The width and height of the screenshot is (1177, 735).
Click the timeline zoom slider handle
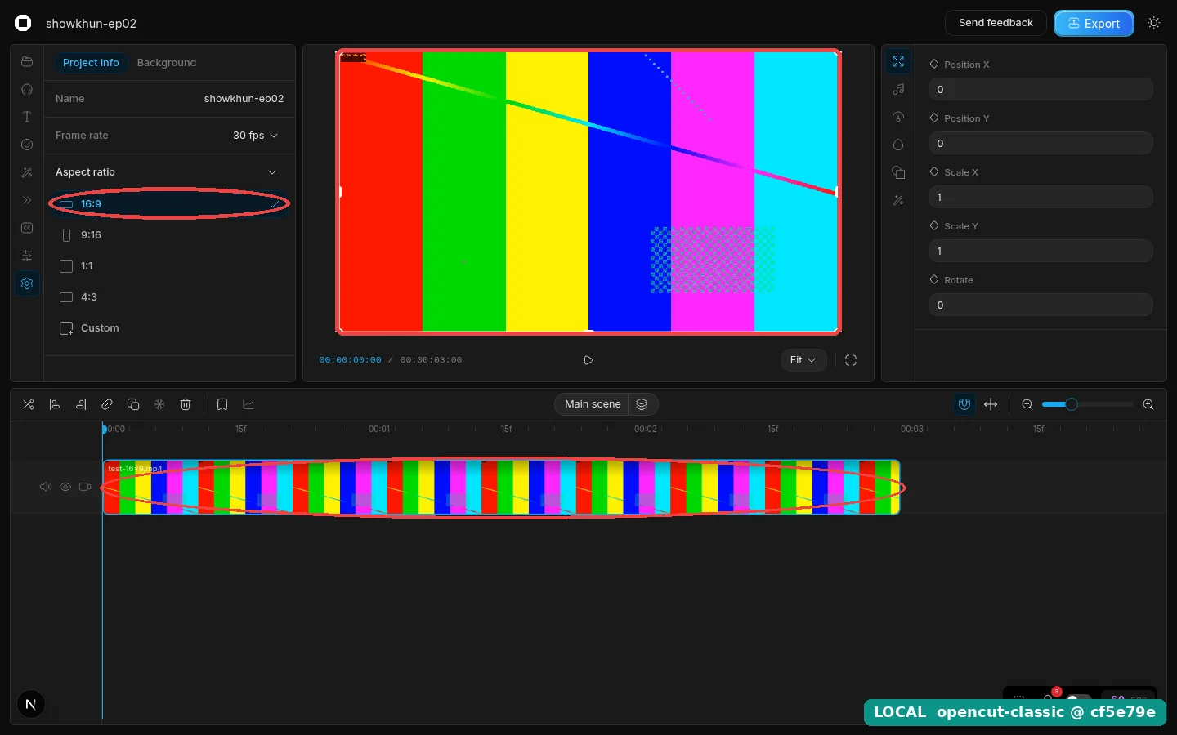click(x=1072, y=404)
